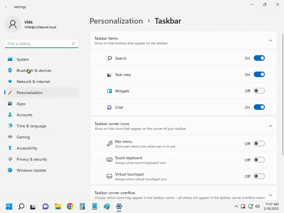Launch Google Chrome from the taskbar
Screen dimensions: 284x213
tap(70, 206)
